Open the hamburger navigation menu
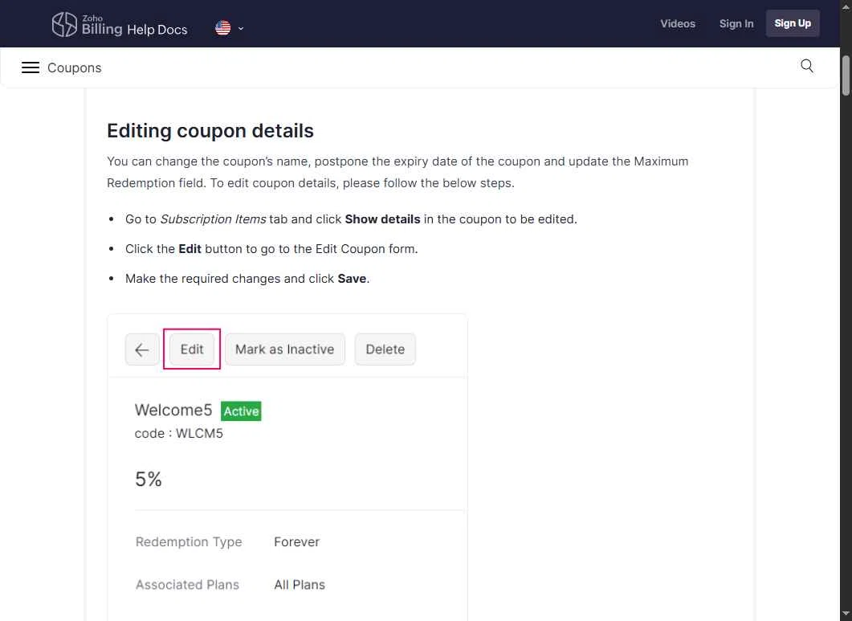This screenshot has width=852, height=621. [31, 67]
